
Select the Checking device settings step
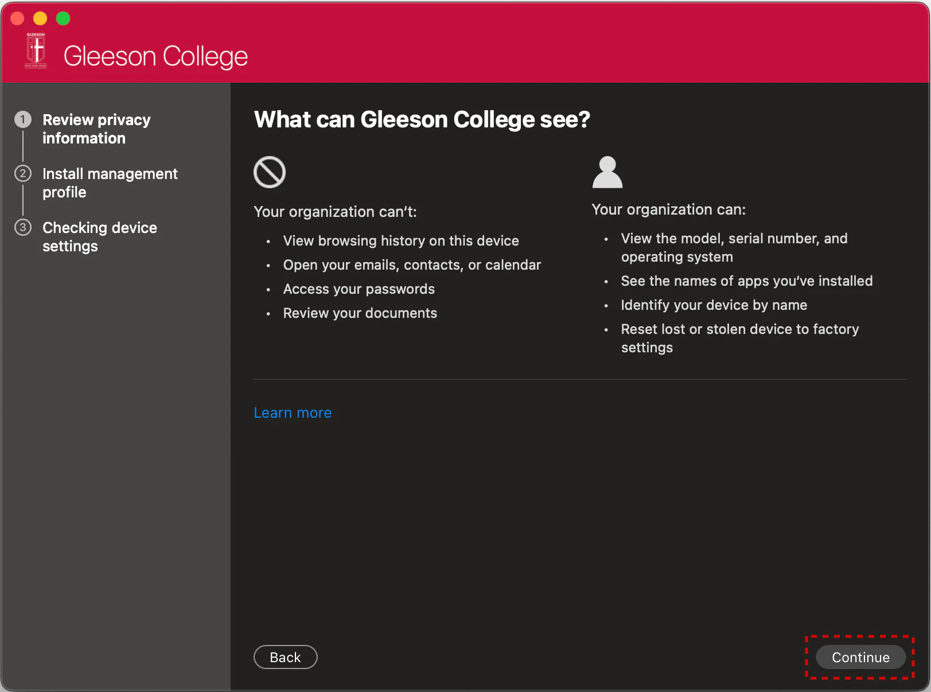(100, 237)
